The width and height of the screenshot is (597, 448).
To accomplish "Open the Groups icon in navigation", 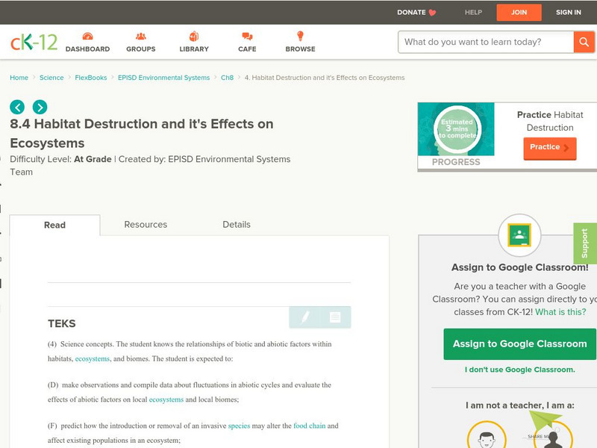I will (x=141, y=37).
